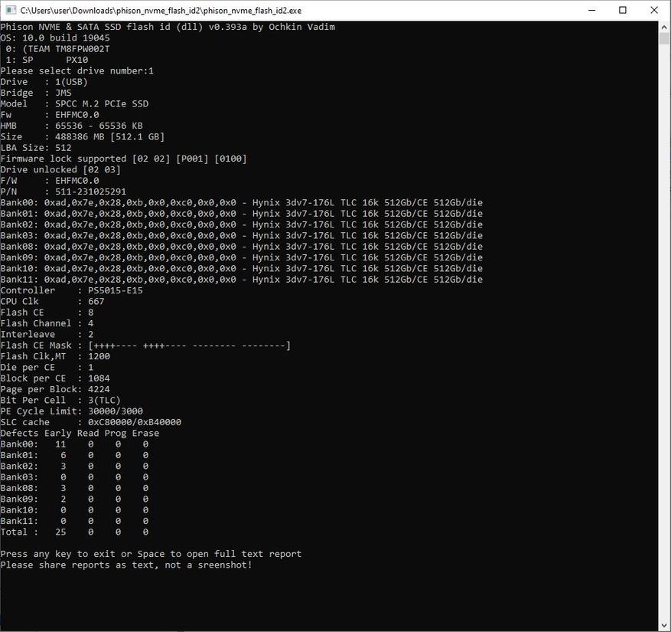Image resolution: width=671 pixels, height=632 pixels.
Task: Click the 'Flash Channel : 4' line
Action: click(47, 323)
